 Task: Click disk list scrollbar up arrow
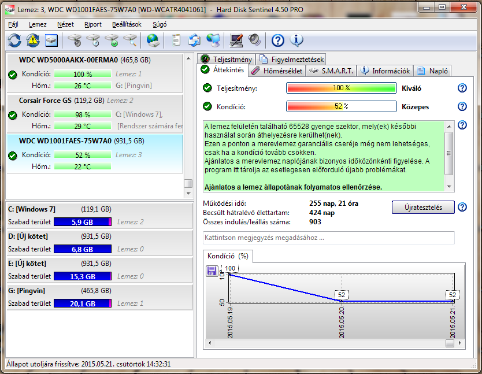point(188,58)
